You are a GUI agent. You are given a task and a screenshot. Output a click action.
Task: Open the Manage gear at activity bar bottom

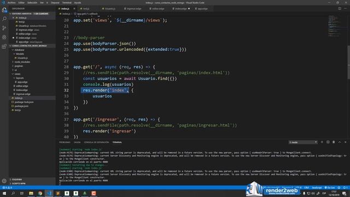4,181
